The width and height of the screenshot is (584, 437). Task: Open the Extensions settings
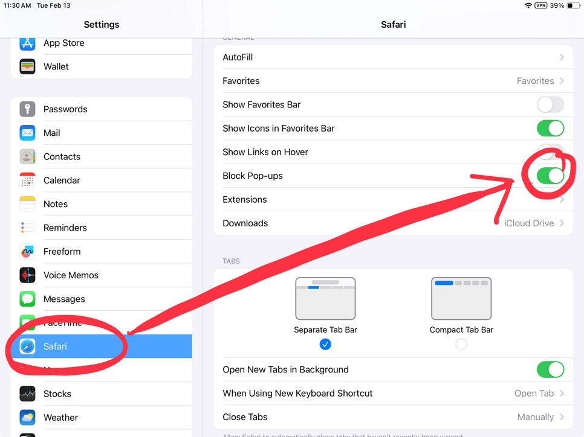(394, 199)
